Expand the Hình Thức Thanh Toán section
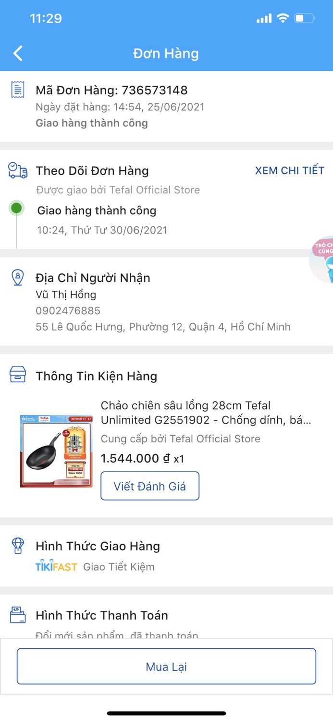Image resolution: width=333 pixels, height=722 pixels. (x=101, y=615)
